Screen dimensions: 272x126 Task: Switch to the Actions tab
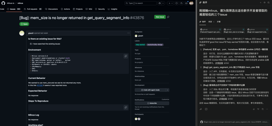tap(65, 9)
